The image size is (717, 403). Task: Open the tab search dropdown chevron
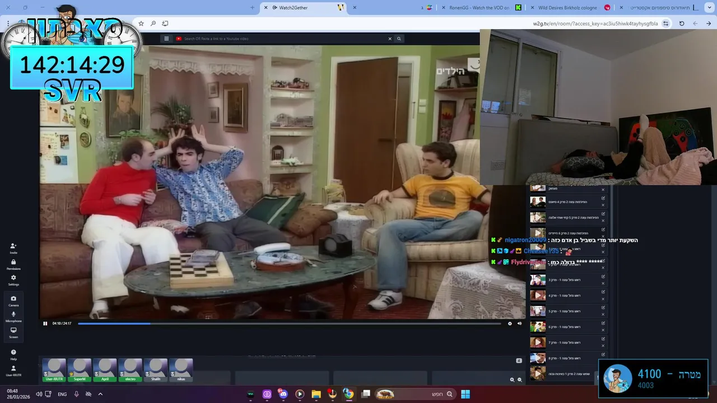709,7
